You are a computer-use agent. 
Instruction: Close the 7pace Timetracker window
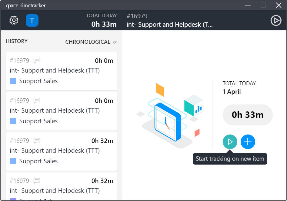tap(279, 5)
